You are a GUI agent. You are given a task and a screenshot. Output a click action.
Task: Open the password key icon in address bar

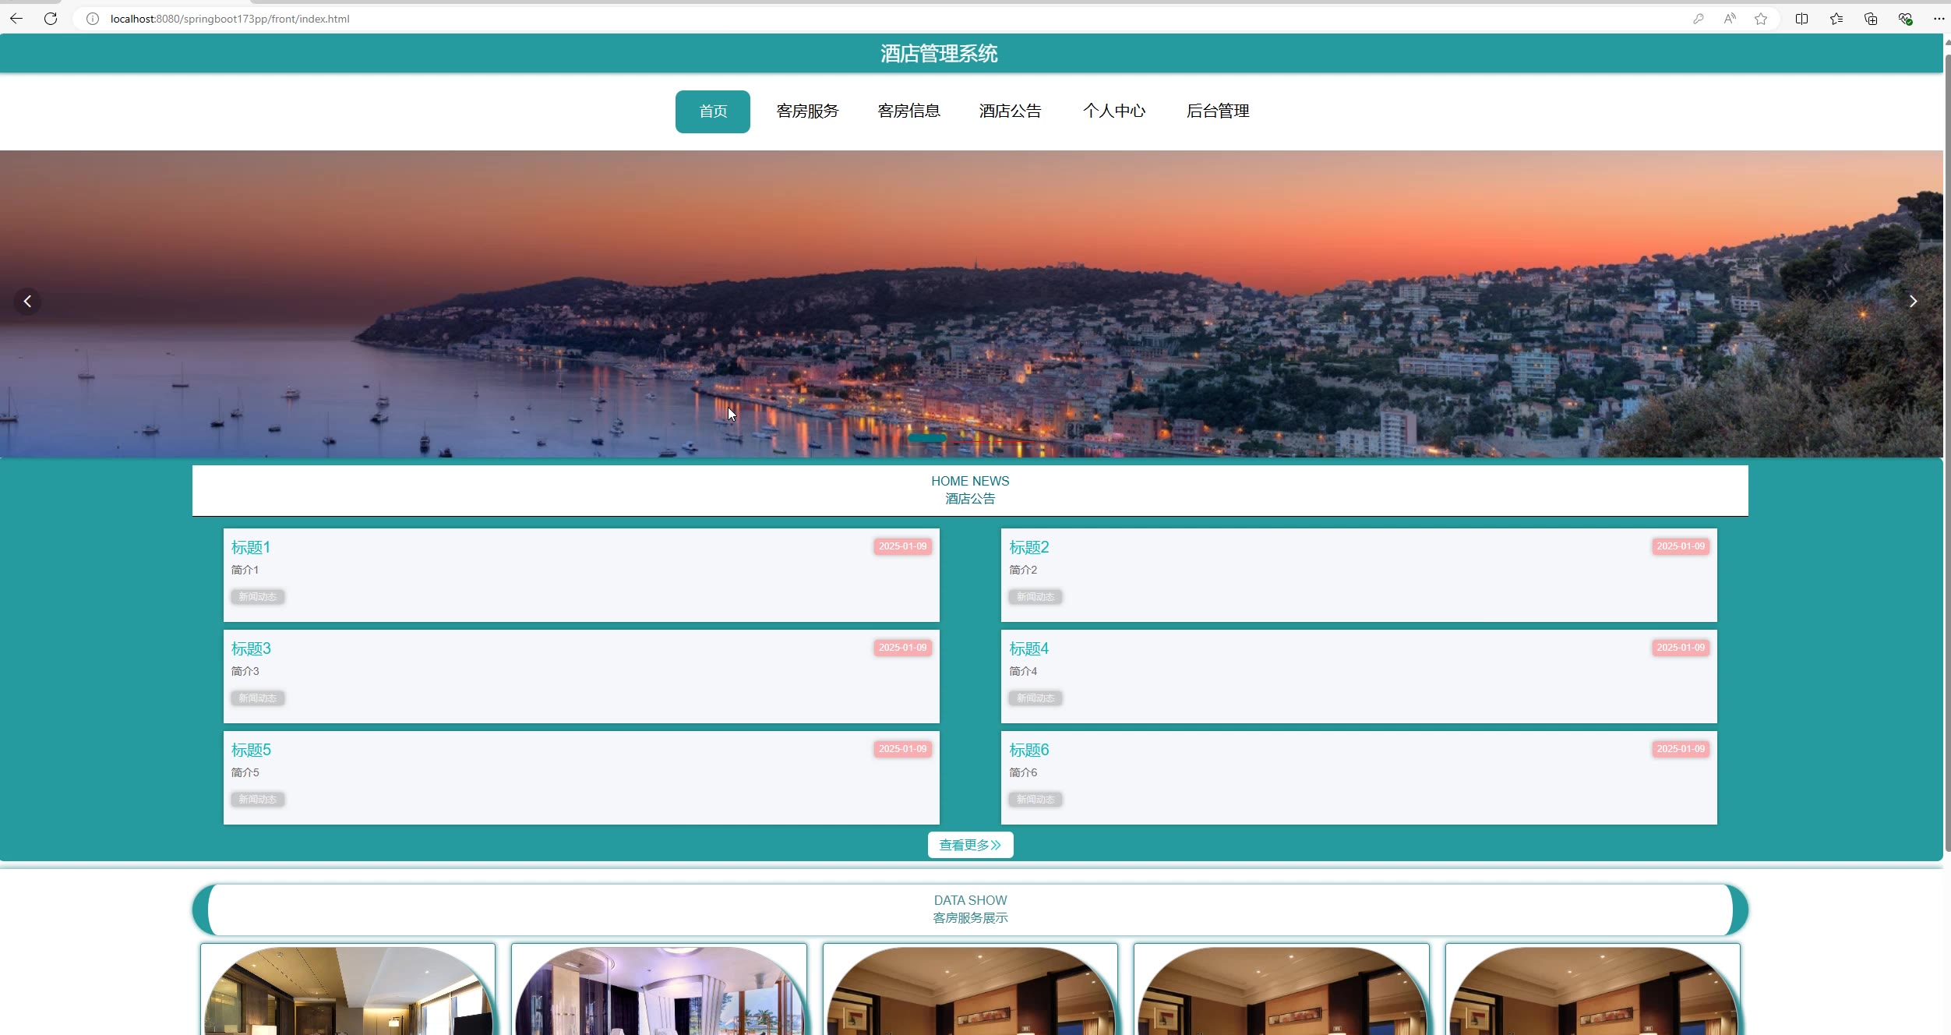(1699, 19)
